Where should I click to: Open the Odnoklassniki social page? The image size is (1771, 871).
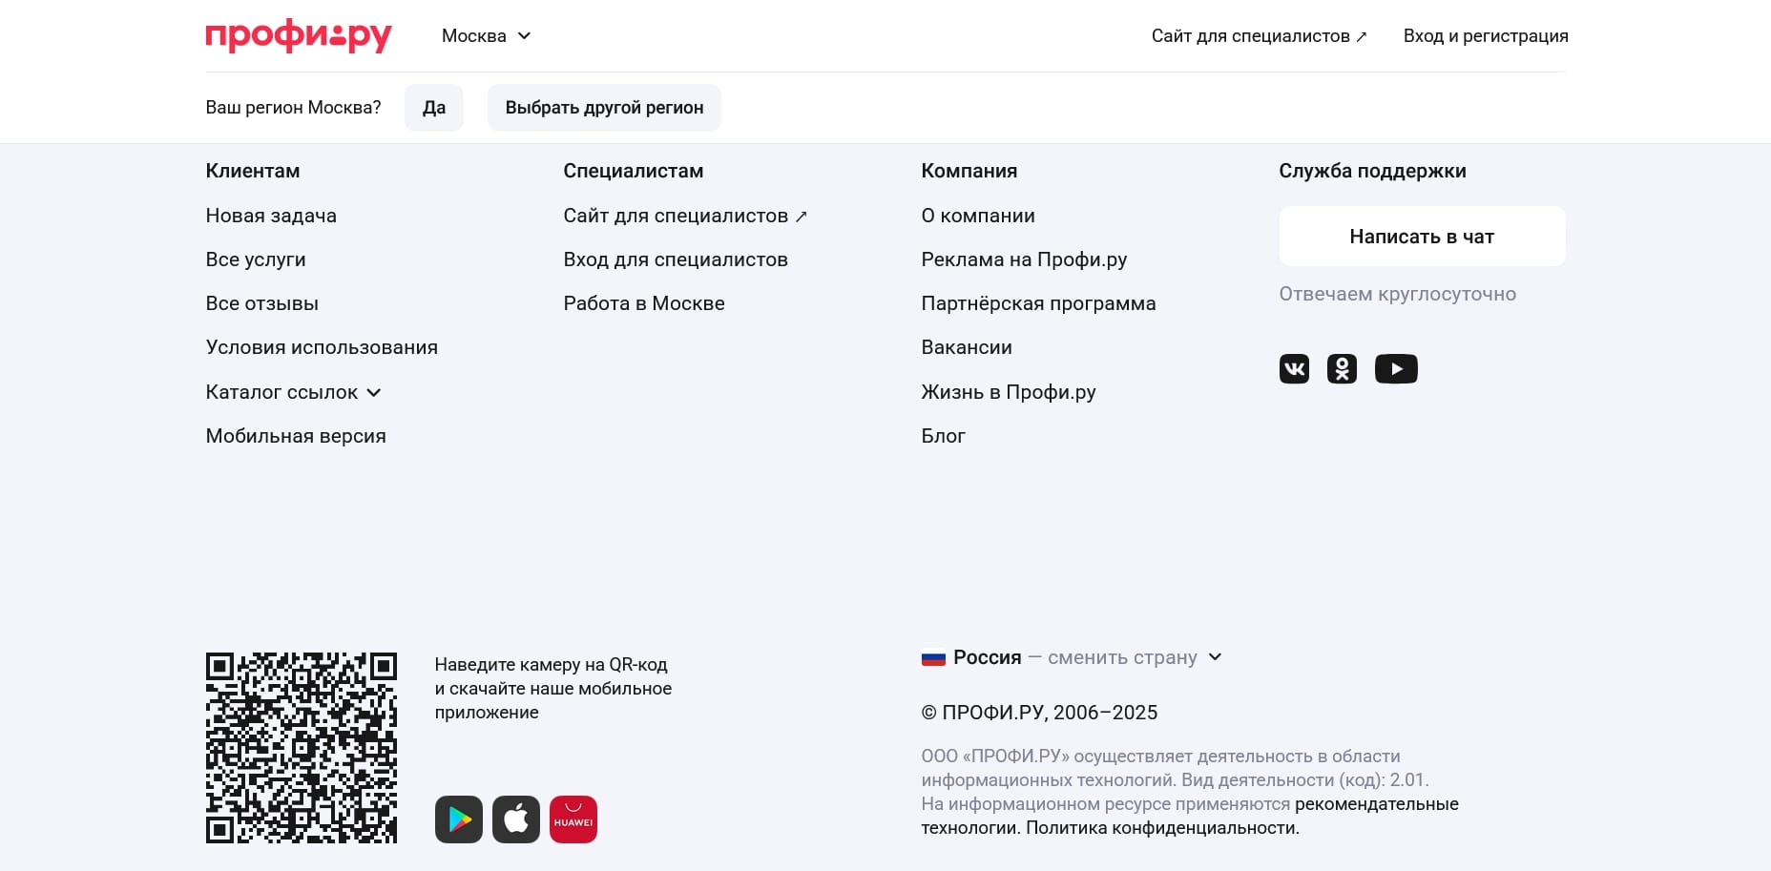tap(1342, 368)
